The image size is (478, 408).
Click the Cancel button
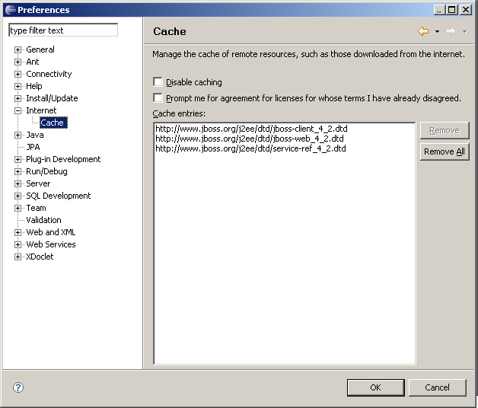(x=437, y=387)
